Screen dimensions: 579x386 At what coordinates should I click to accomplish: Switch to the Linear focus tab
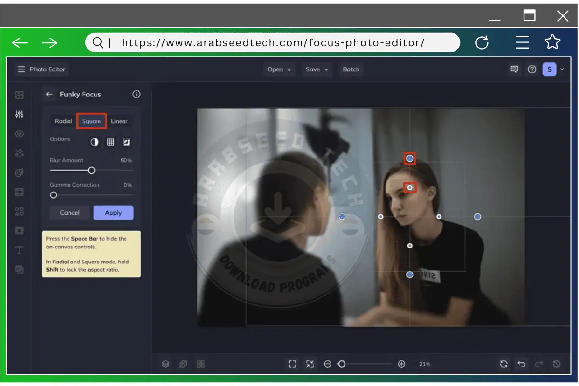click(119, 121)
